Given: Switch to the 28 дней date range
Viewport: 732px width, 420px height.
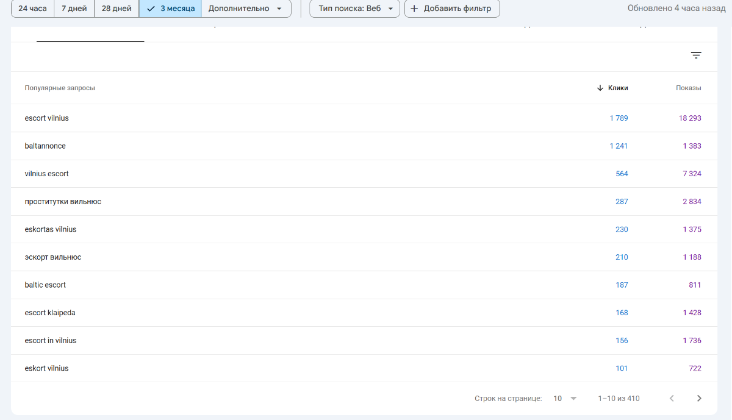Looking at the screenshot, I should 117,9.
